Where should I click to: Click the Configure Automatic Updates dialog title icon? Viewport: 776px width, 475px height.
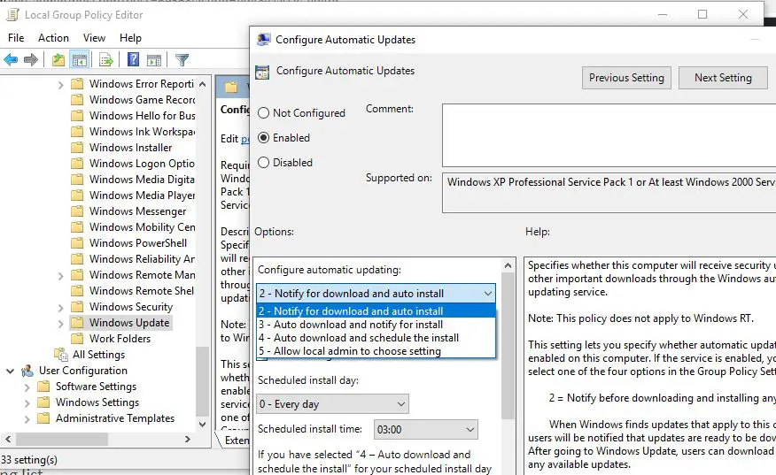click(264, 40)
